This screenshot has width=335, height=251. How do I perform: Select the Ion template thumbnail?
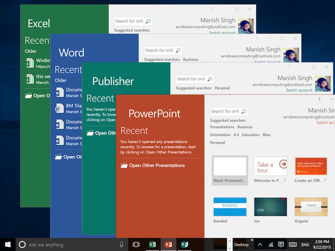point(270,206)
